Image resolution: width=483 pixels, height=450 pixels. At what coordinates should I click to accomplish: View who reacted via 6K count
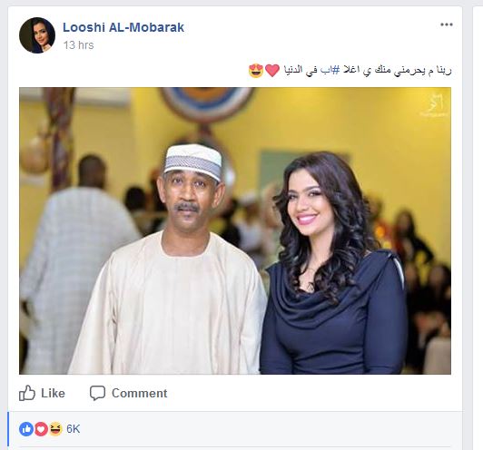[x=73, y=429]
